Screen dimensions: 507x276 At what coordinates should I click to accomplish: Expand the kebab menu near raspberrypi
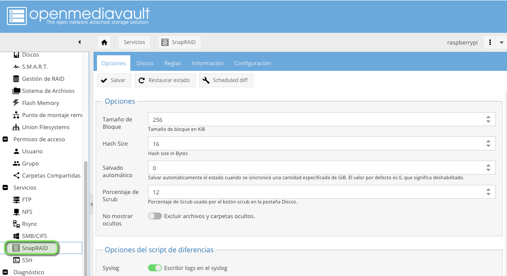(491, 42)
